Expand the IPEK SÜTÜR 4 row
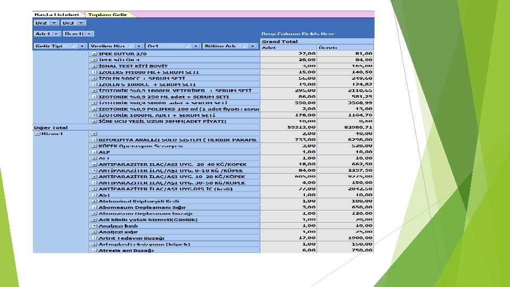510x287 pixels. click(94, 60)
